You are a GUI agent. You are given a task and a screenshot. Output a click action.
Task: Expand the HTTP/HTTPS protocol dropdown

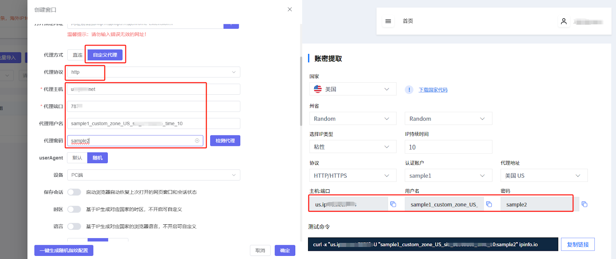[x=352, y=175]
